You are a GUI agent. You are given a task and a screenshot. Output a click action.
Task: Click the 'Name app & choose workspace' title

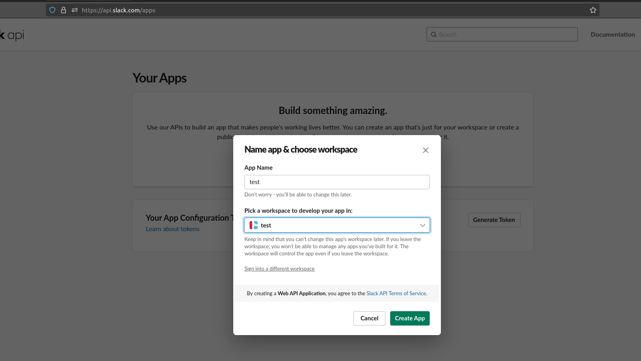point(301,150)
